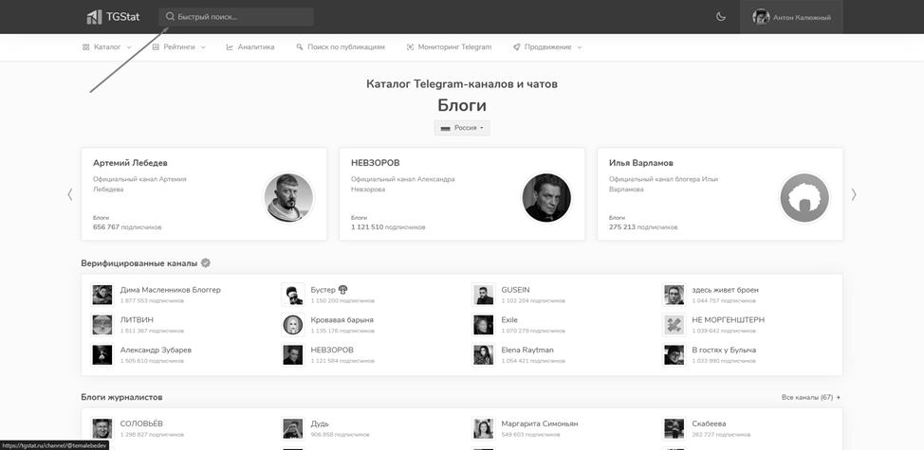Click Илья Варламов's avatar image
The width and height of the screenshot is (924, 450).
804,197
